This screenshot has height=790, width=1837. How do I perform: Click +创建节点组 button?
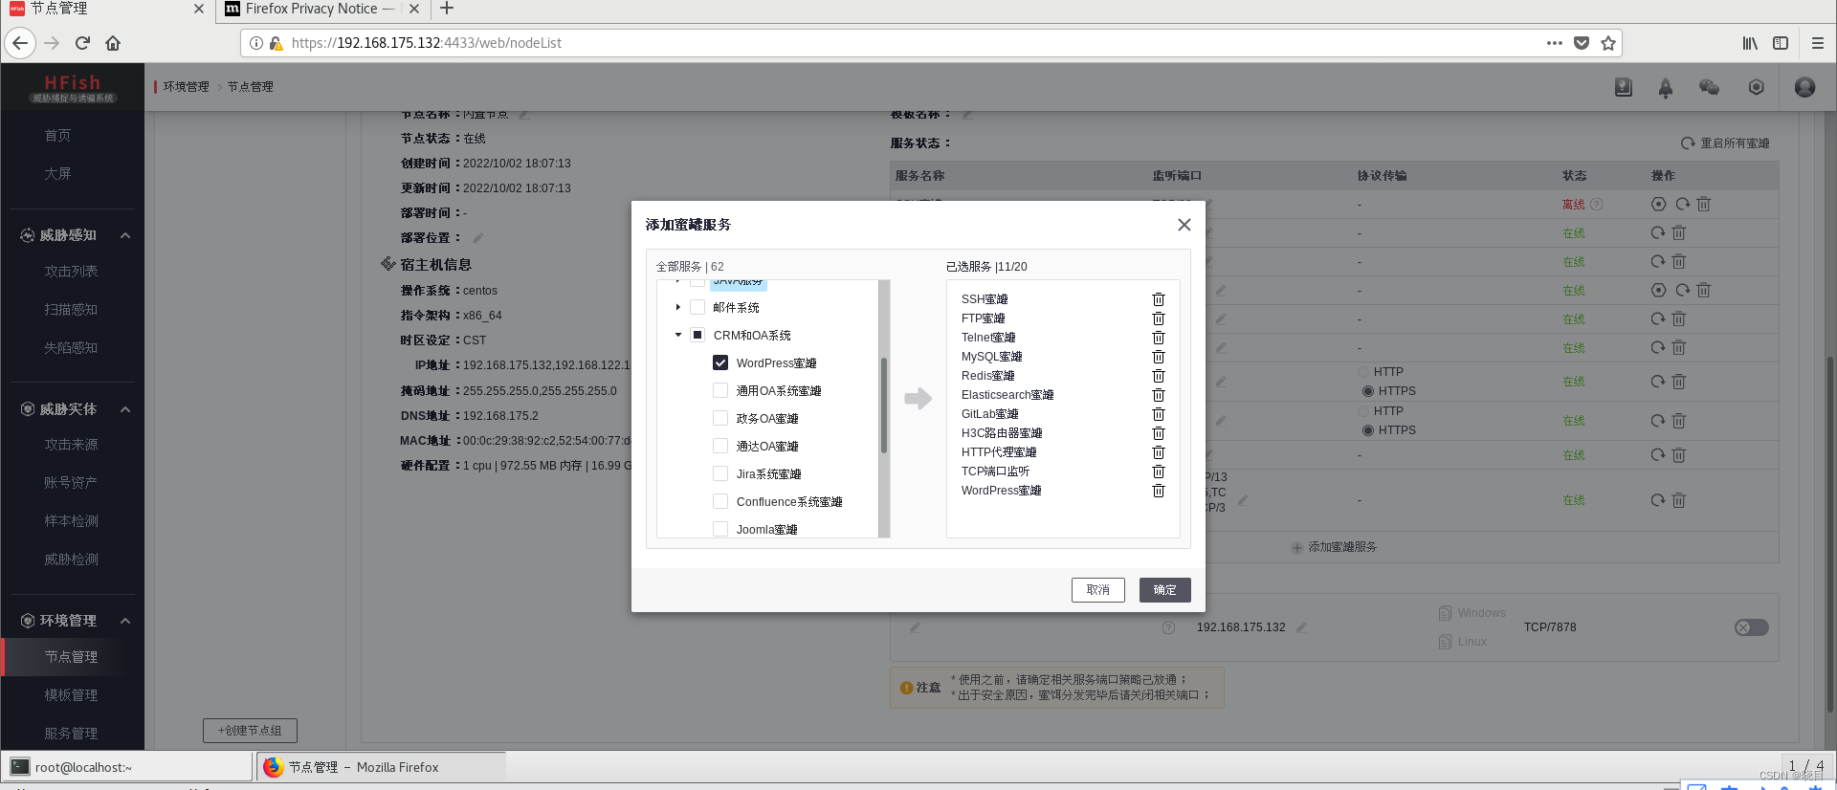pyautogui.click(x=250, y=731)
